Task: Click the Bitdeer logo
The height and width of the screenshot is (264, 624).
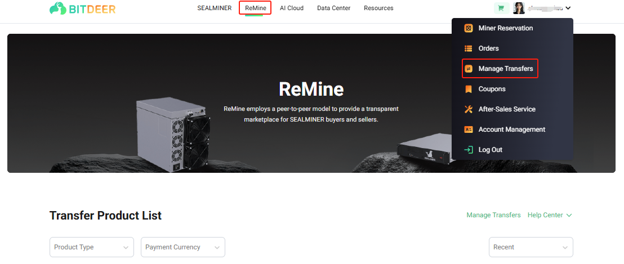Action: coord(82,8)
